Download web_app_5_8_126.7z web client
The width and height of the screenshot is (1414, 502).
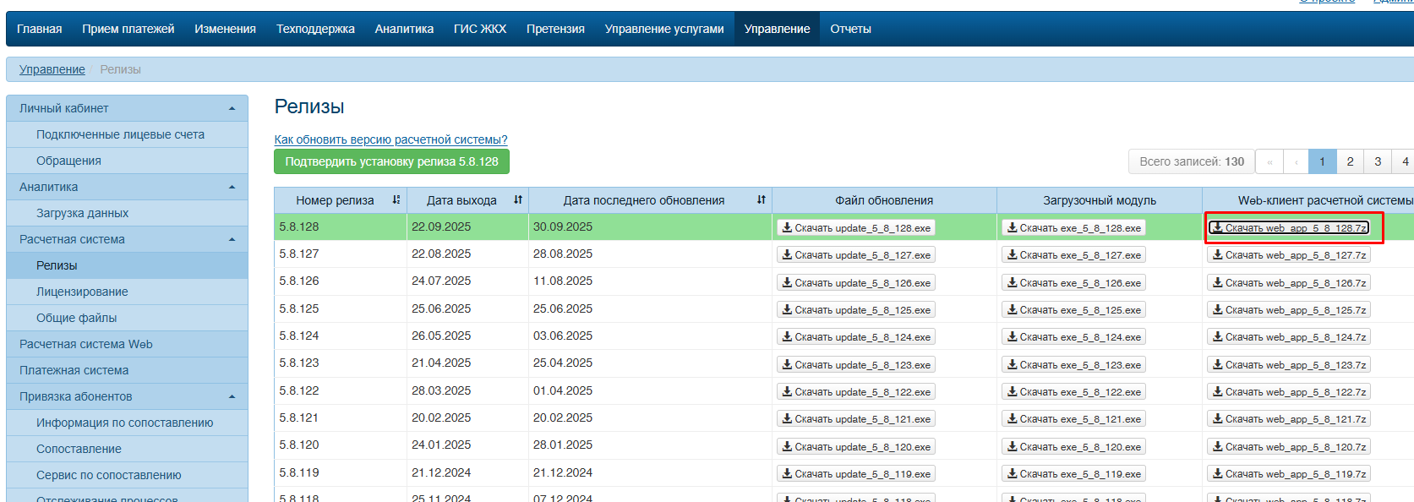pyautogui.click(x=1288, y=283)
